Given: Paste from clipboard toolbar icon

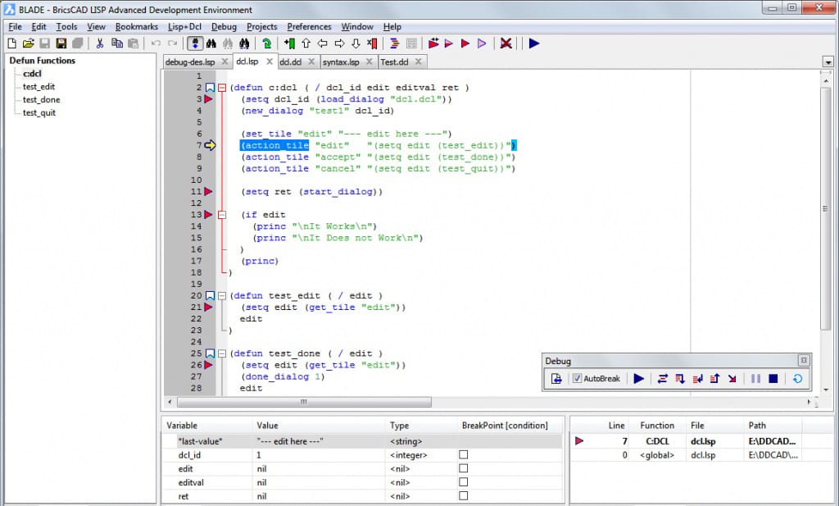Looking at the screenshot, I should (x=134, y=43).
